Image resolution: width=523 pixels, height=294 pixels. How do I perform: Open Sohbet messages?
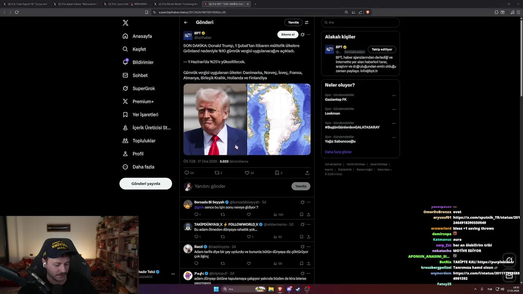(x=135, y=75)
